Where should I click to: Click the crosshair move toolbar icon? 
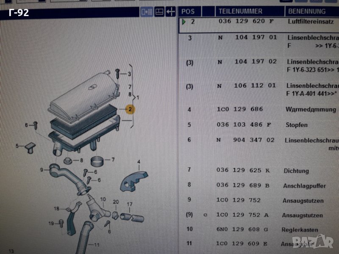[x=171, y=11]
